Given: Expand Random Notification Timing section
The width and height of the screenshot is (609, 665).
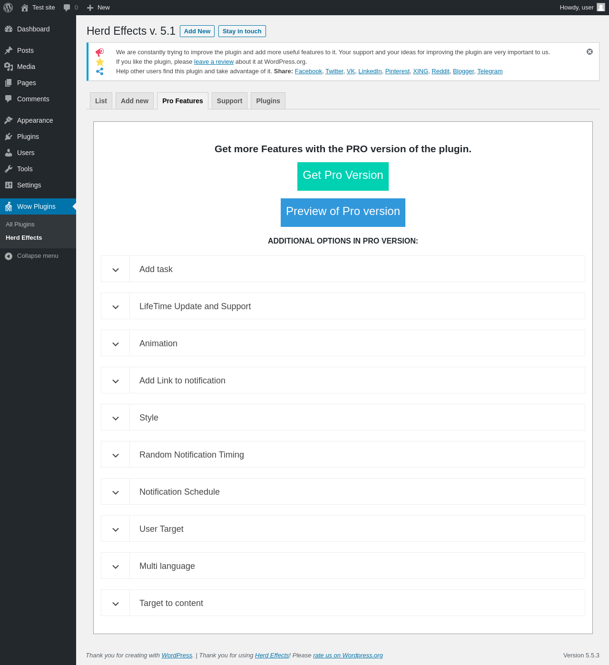Looking at the screenshot, I should coord(343,454).
